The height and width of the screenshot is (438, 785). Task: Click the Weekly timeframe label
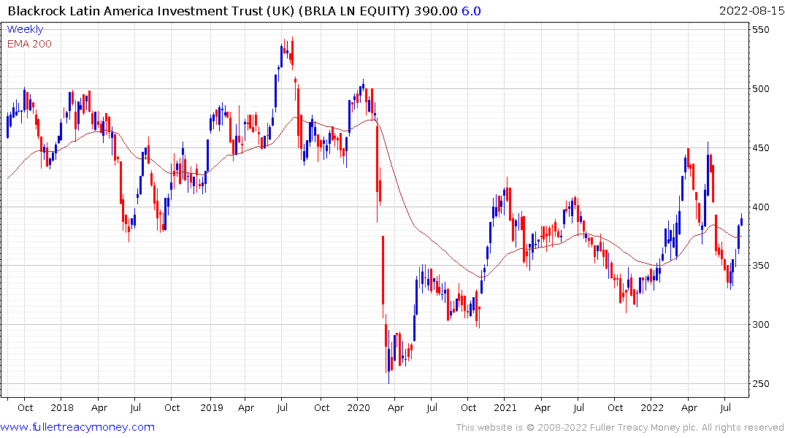(x=25, y=29)
